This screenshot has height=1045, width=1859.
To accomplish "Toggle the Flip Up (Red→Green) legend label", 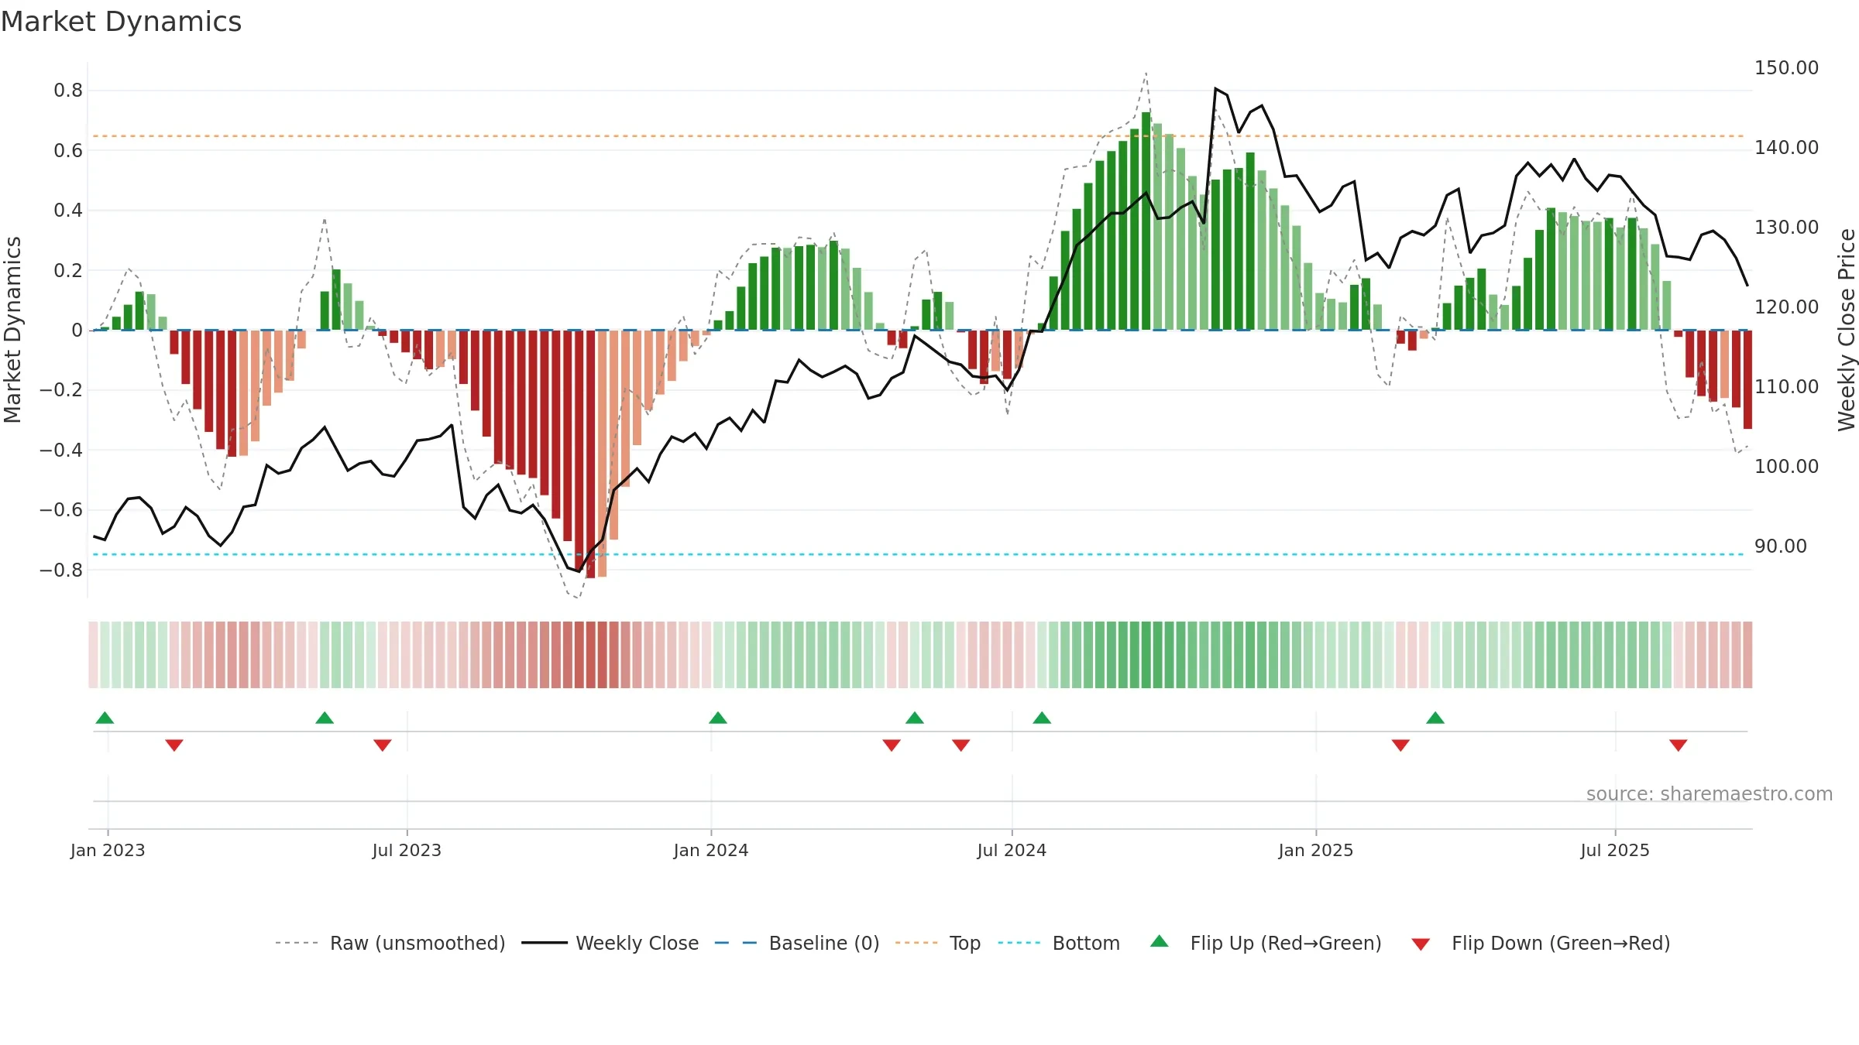I will click(x=1286, y=943).
